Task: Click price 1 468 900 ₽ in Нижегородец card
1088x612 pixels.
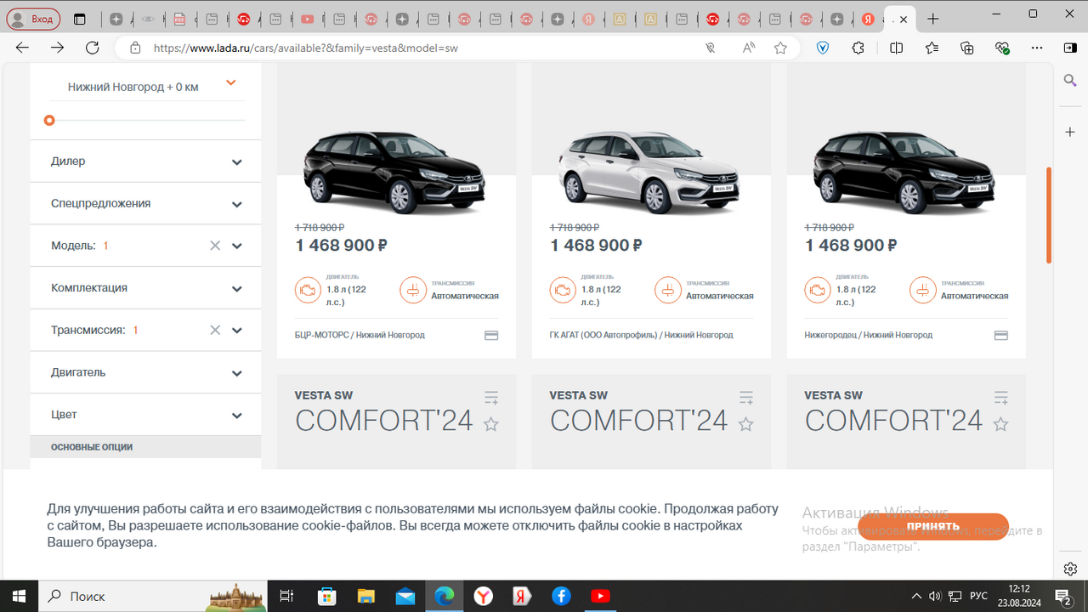Action: click(x=851, y=246)
